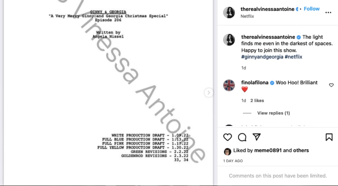Open therealvinessaantoine header profile picture
The height and width of the screenshot is (186, 338).
229,12
